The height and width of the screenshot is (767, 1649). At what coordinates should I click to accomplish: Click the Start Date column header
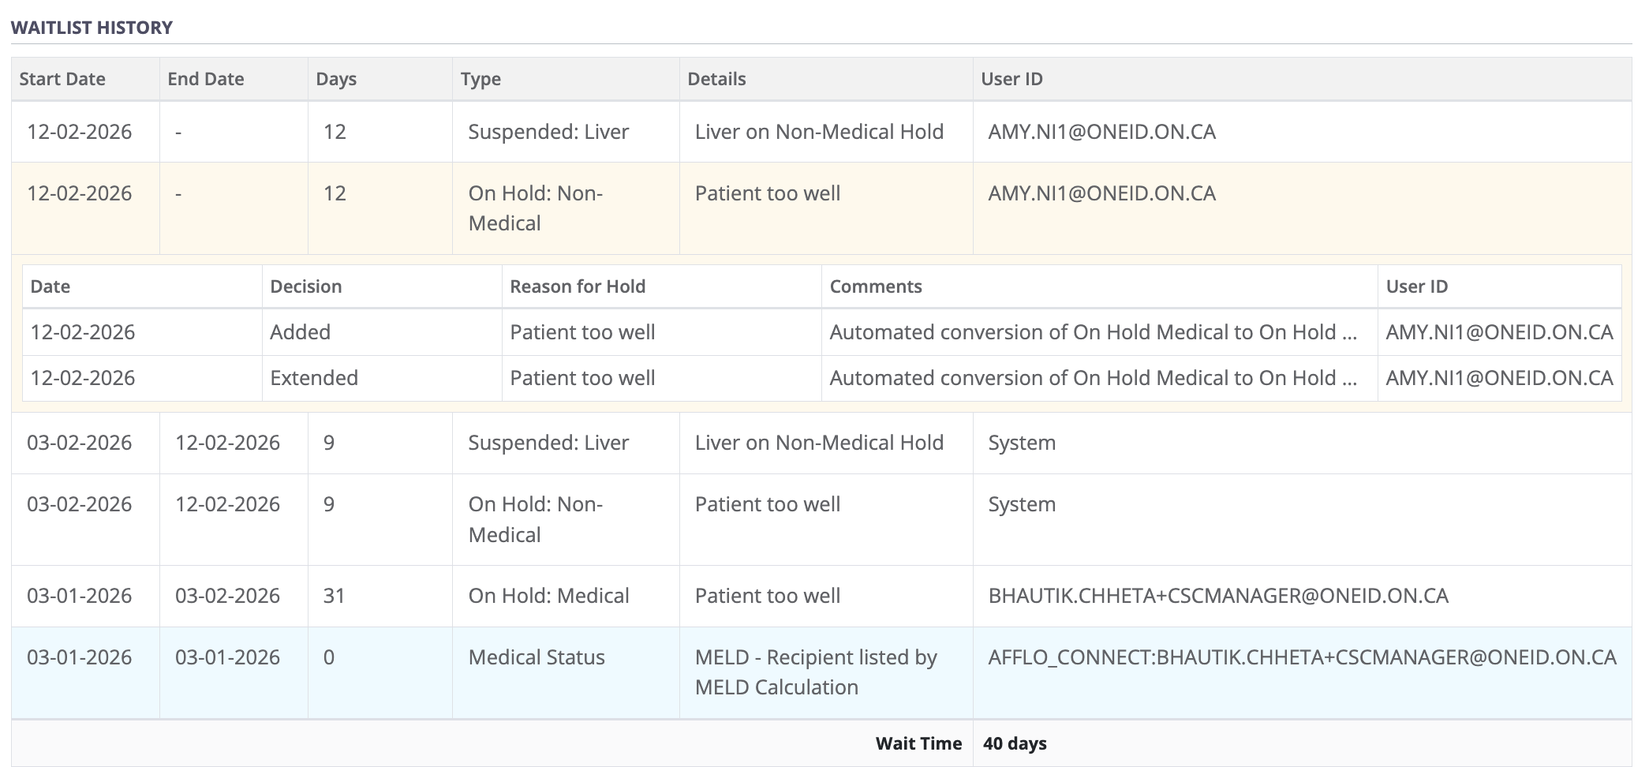click(62, 79)
